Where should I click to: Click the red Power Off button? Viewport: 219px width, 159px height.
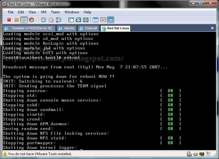pos(9,20)
